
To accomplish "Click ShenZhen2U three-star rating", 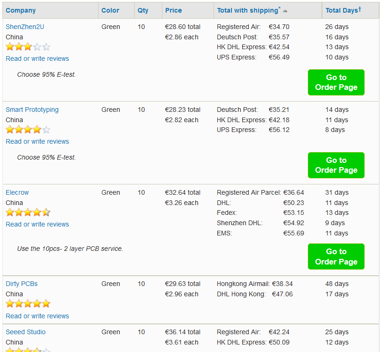I will tap(28, 47).
